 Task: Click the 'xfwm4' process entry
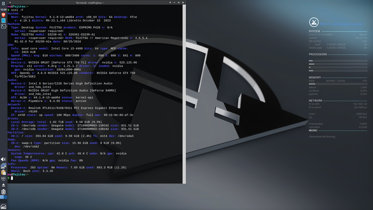click(312, 87)
